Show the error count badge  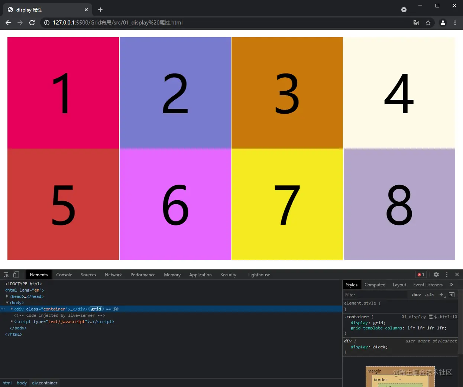[x=421, y=275]
